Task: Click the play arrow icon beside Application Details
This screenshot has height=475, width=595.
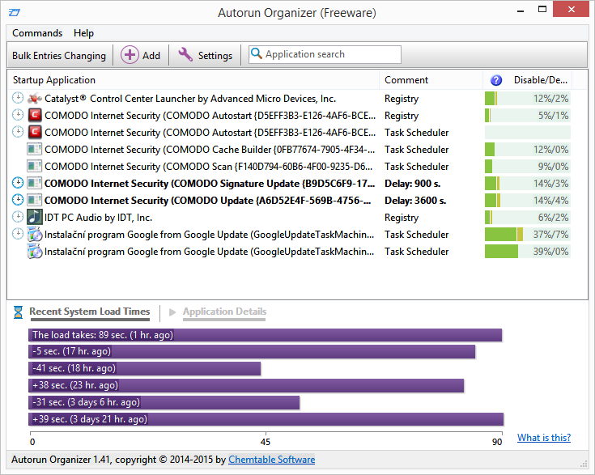Action: 172,312
